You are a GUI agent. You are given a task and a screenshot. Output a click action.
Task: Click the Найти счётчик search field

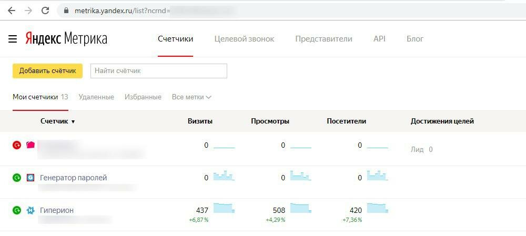(158, 71)
